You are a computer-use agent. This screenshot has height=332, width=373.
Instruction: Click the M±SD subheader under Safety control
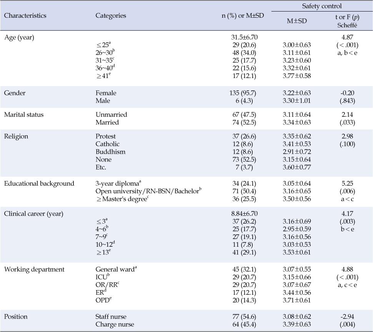pyautogui.click(x=296, y=21)
